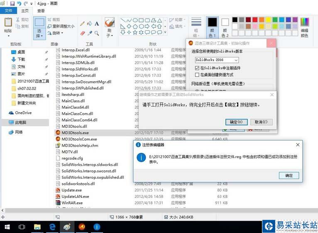Choose the Right arrow shape
Image resolution: width=318 pixels, height=233 pixels.
147,27
